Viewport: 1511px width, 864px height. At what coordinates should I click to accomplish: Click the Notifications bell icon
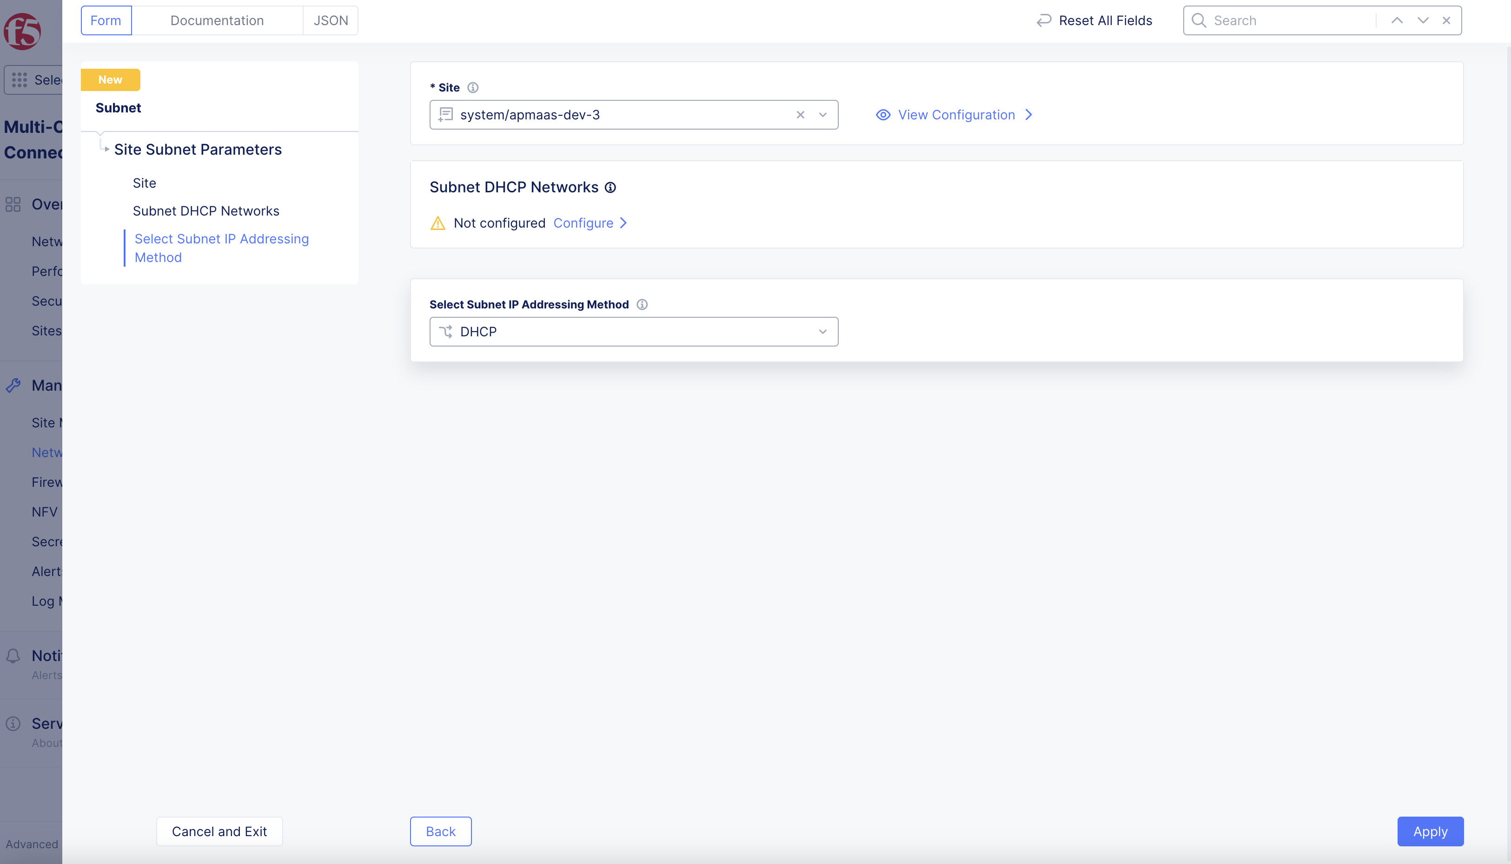pyautogui.click(x=13, y=656)
